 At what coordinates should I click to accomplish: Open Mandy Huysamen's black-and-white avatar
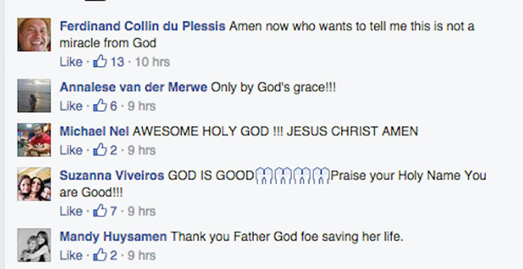tap(34, 245)
